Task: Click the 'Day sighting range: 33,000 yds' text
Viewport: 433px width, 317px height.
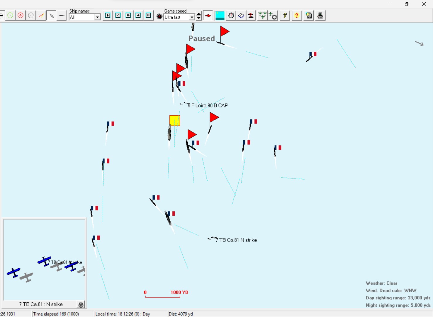Action: coord(398,298)
